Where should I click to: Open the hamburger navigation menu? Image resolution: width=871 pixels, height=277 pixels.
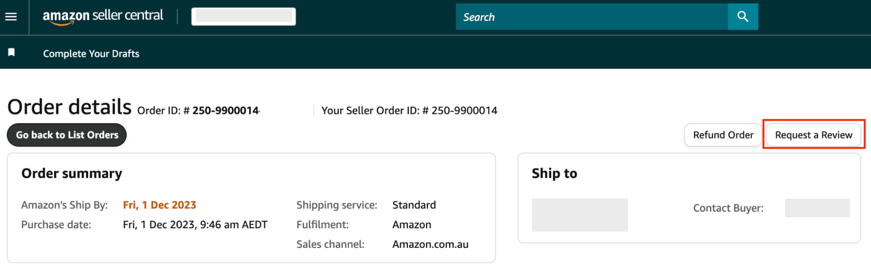(11, 17)
